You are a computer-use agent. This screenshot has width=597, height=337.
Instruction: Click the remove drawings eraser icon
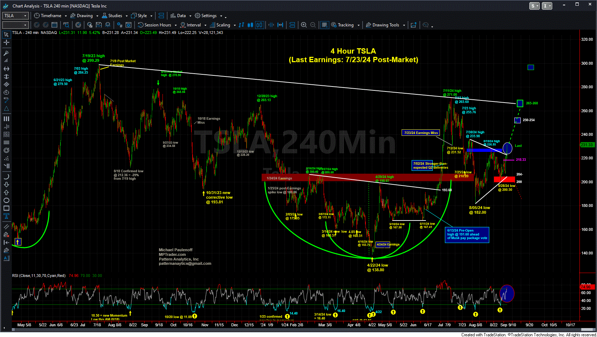[x=6, y=235]
